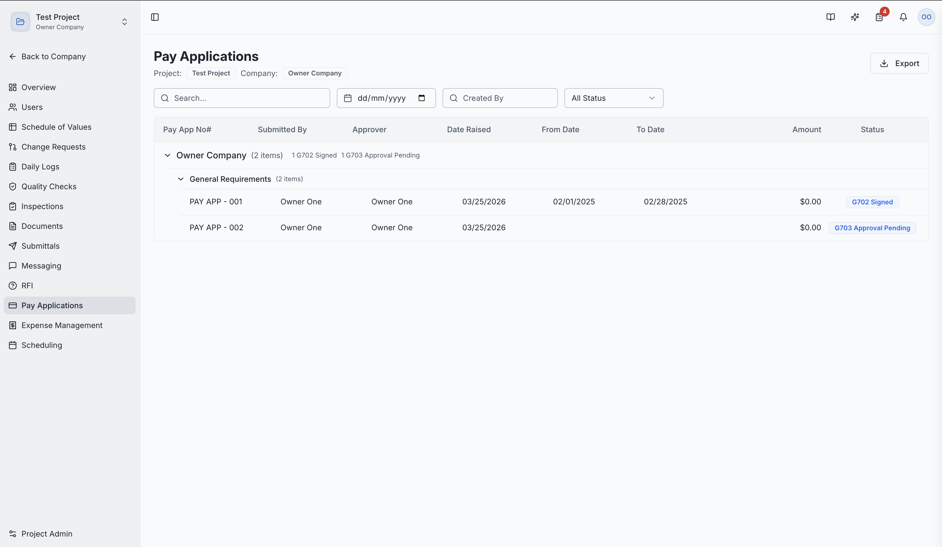Click the "1 G702 Signed" summary text

point(314,155)
